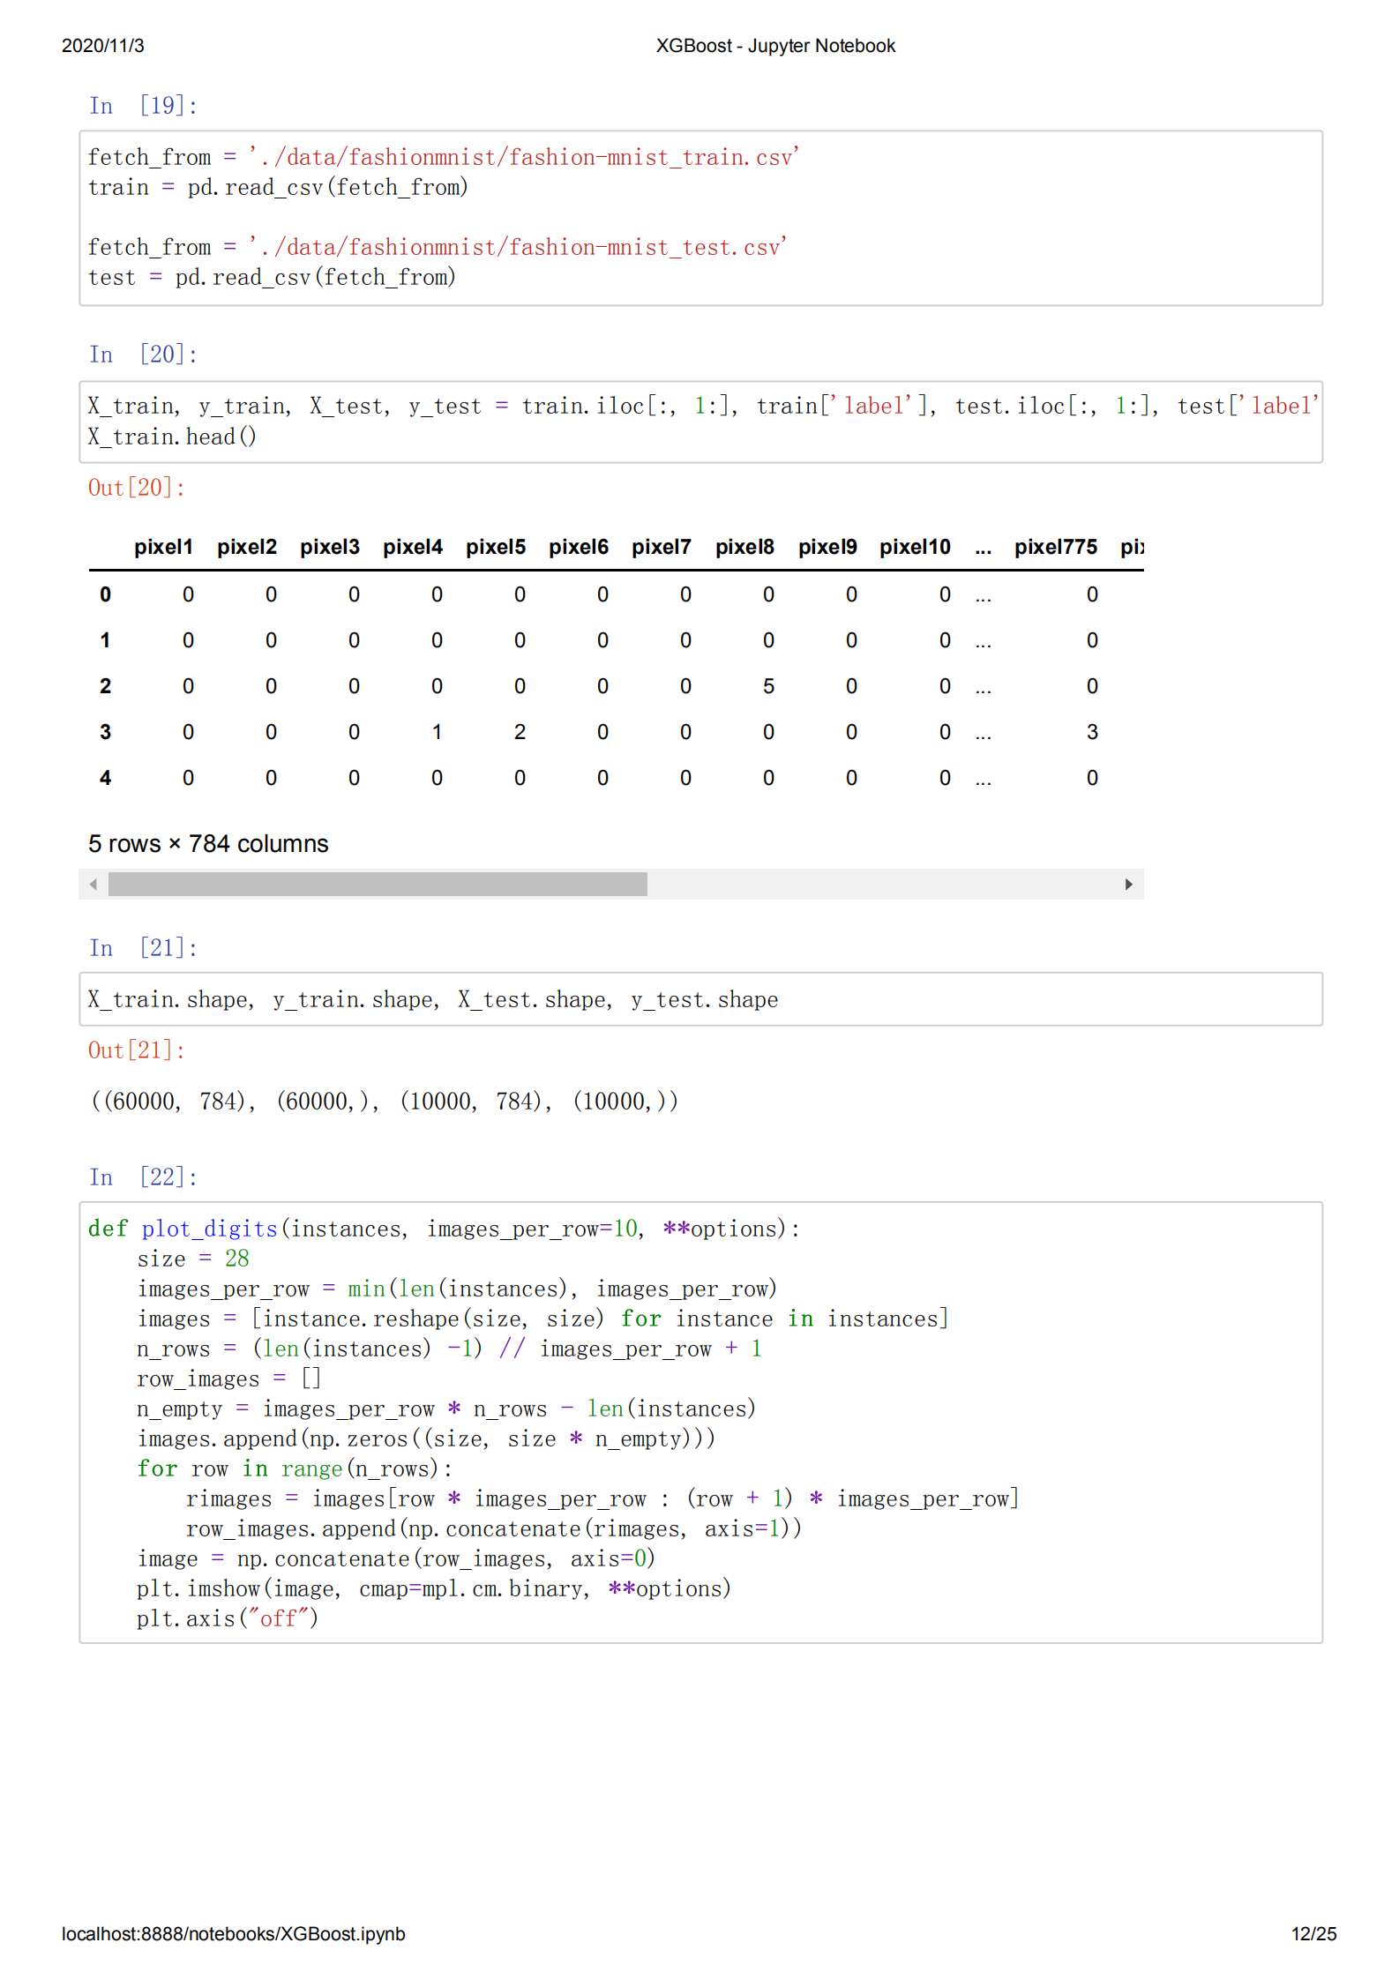Image resolution: width=1399 pixels, height=1980 pixels.
Task: Click the Out[20]: output label
Action: [x=137, y=488]
